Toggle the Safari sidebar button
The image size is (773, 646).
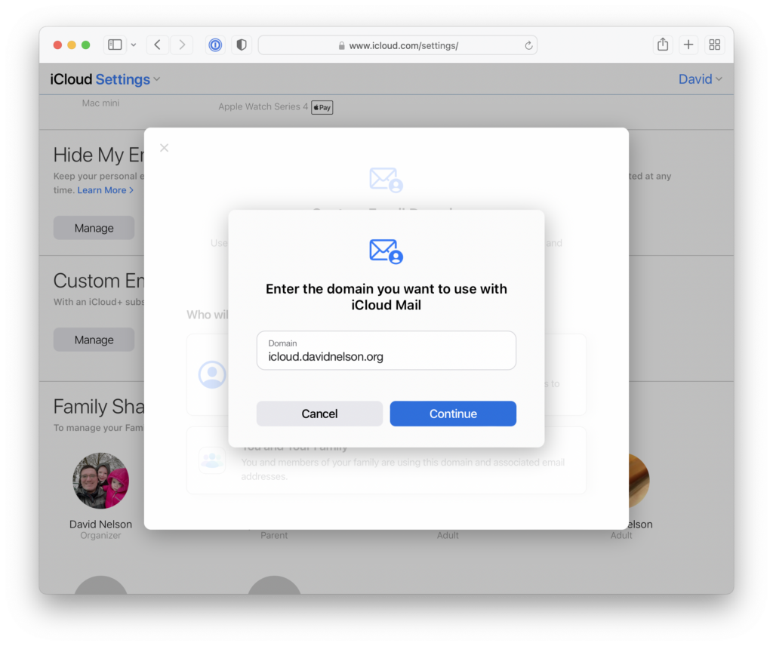pyautogui.click(x=115, y=45)
